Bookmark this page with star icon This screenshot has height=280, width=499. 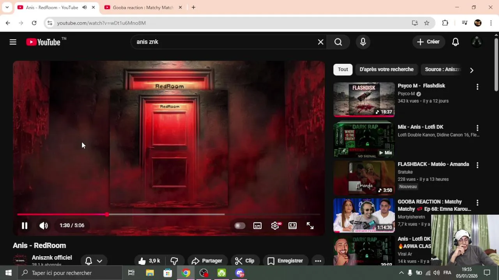point(426,23)
